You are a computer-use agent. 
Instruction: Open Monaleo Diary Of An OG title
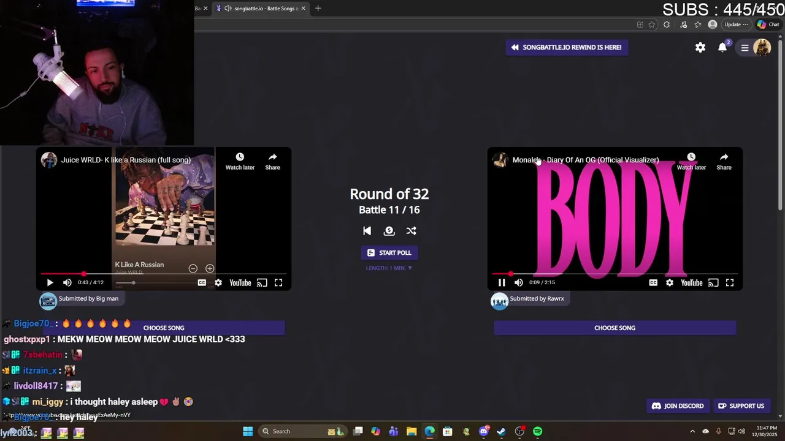[x=586, y=160]
